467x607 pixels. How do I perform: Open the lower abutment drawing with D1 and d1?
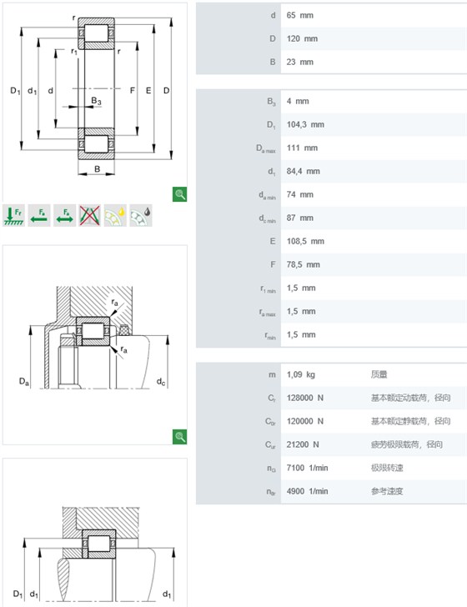(x=95, y=532)
